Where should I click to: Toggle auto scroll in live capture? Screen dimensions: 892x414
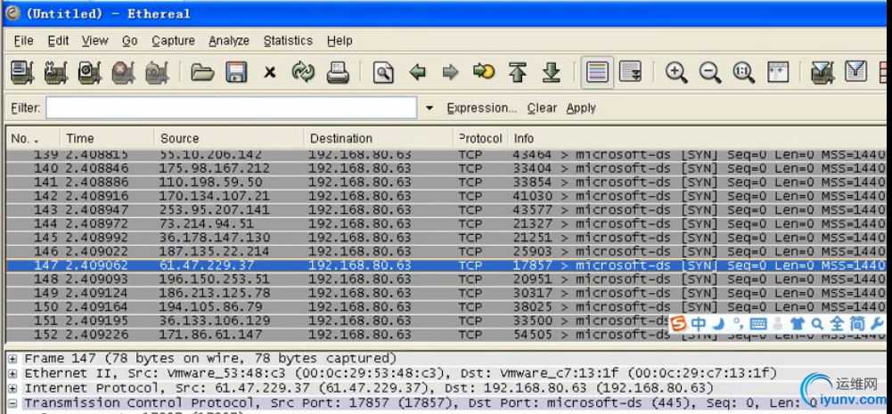[630, 72]
